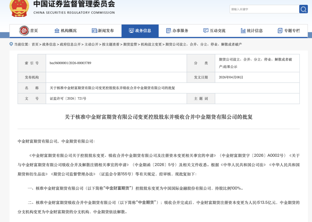Click the monitor icon for 政务信息
Image resolution: width=312 pixels, height=222 pixels.
point(132,31)
